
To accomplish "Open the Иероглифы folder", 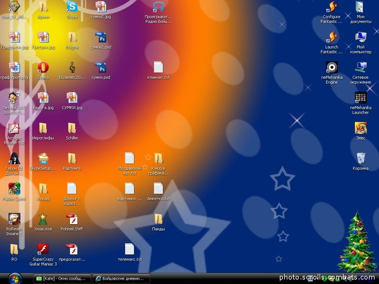I will tap(43, 128).
